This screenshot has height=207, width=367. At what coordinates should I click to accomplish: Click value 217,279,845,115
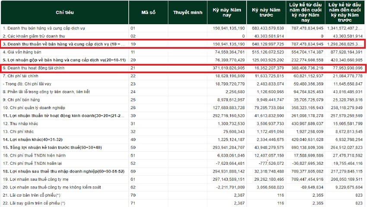tap(346, 172)
